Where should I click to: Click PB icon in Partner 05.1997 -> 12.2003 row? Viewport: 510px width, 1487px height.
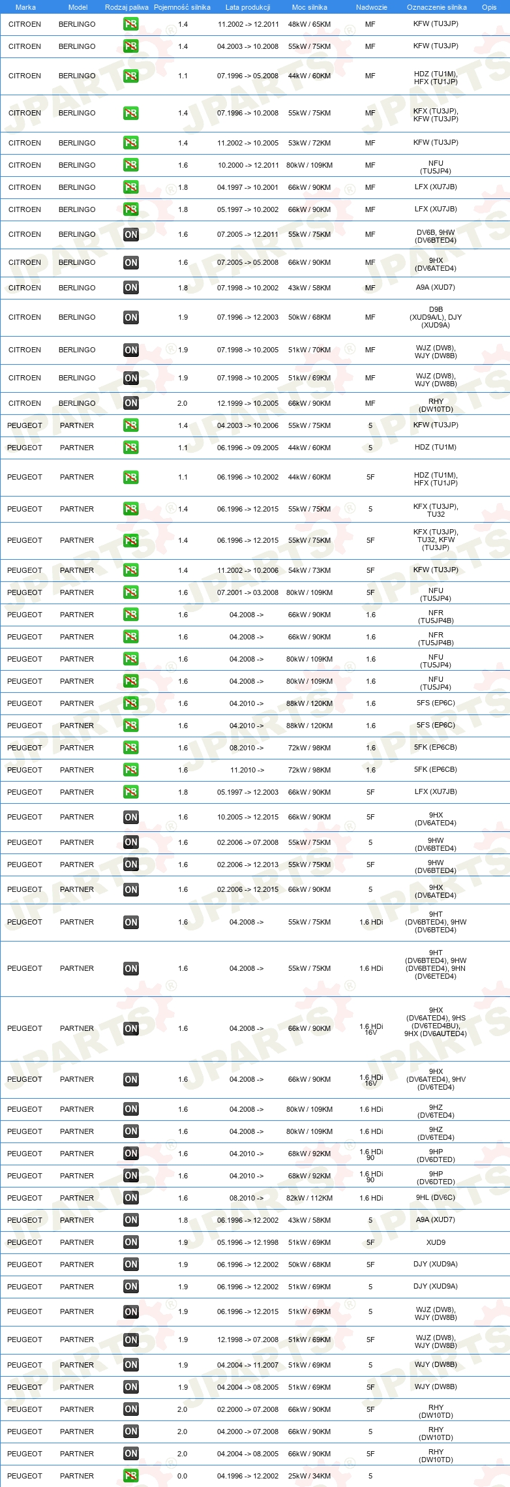(x=131, y=792)
